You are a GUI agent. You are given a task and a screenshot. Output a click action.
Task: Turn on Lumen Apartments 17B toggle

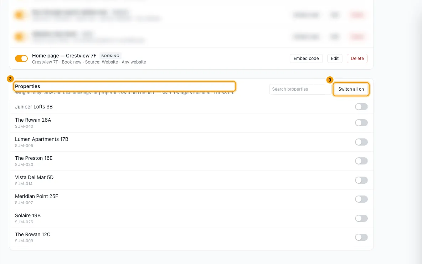tap(361, 142)
